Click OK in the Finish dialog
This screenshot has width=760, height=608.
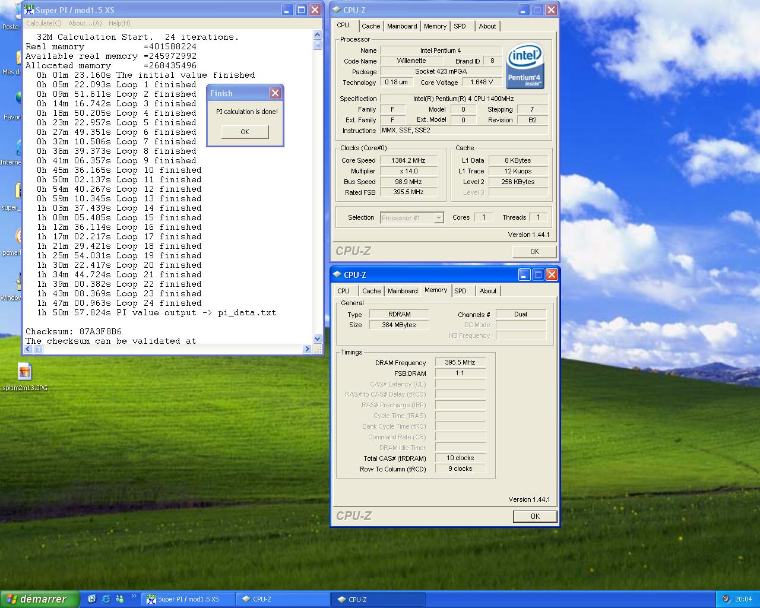coord(245,132)
